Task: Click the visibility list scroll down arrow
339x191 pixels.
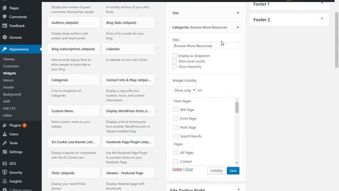Action: click(237, 163)
